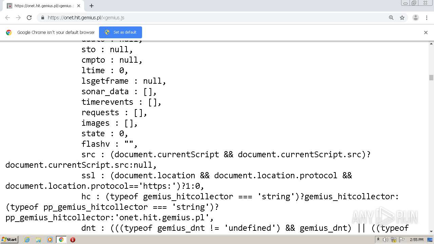Click the text 'cmpto : null,'
Image resolution: width=434 pixels, height=244 pixels.
click(x=112, y=60)
